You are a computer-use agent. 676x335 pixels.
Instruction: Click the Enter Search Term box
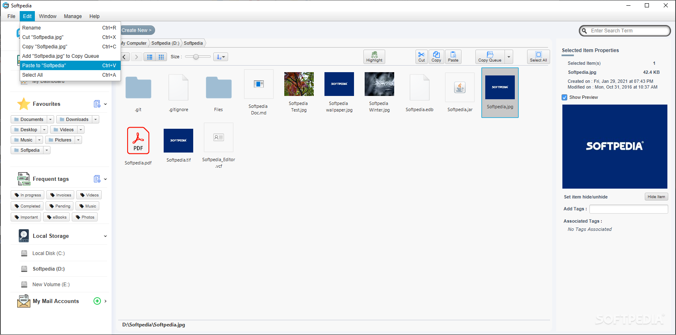click(625, 31)
